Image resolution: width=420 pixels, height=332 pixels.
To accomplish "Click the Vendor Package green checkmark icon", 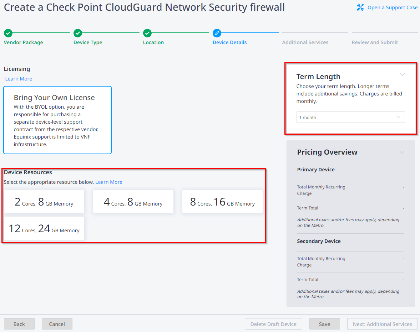I will [x=8, y=33].
